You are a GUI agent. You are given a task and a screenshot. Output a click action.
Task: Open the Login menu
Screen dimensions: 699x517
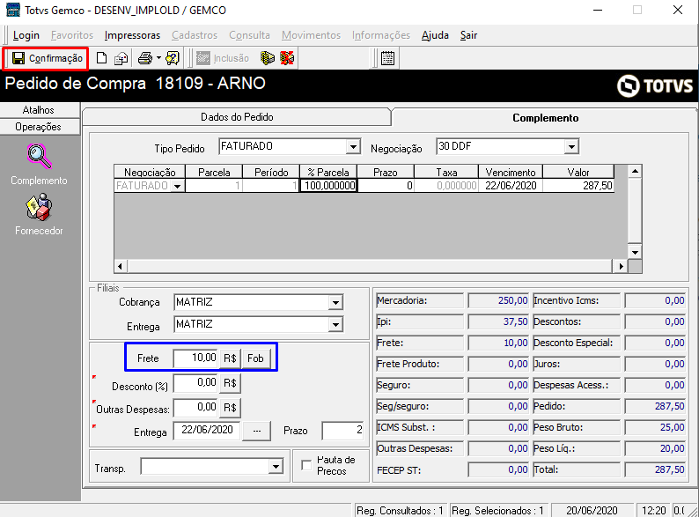pos(26,35)
